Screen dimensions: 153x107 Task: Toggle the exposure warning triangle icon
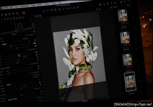coord(104,4)
